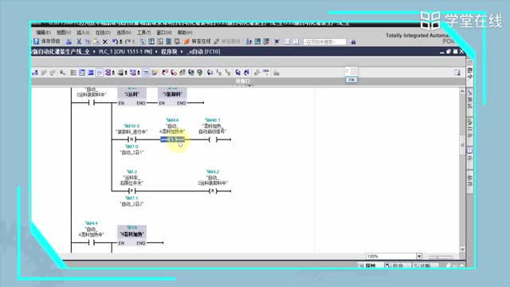Open the 100% zoom dropdown

point(419,256)
